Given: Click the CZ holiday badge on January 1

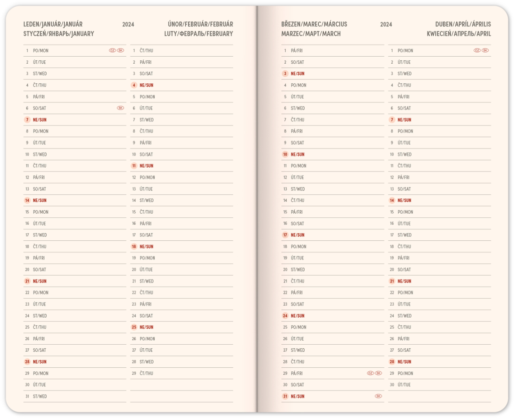Looking at the screenshot, I should pos(112,51).
